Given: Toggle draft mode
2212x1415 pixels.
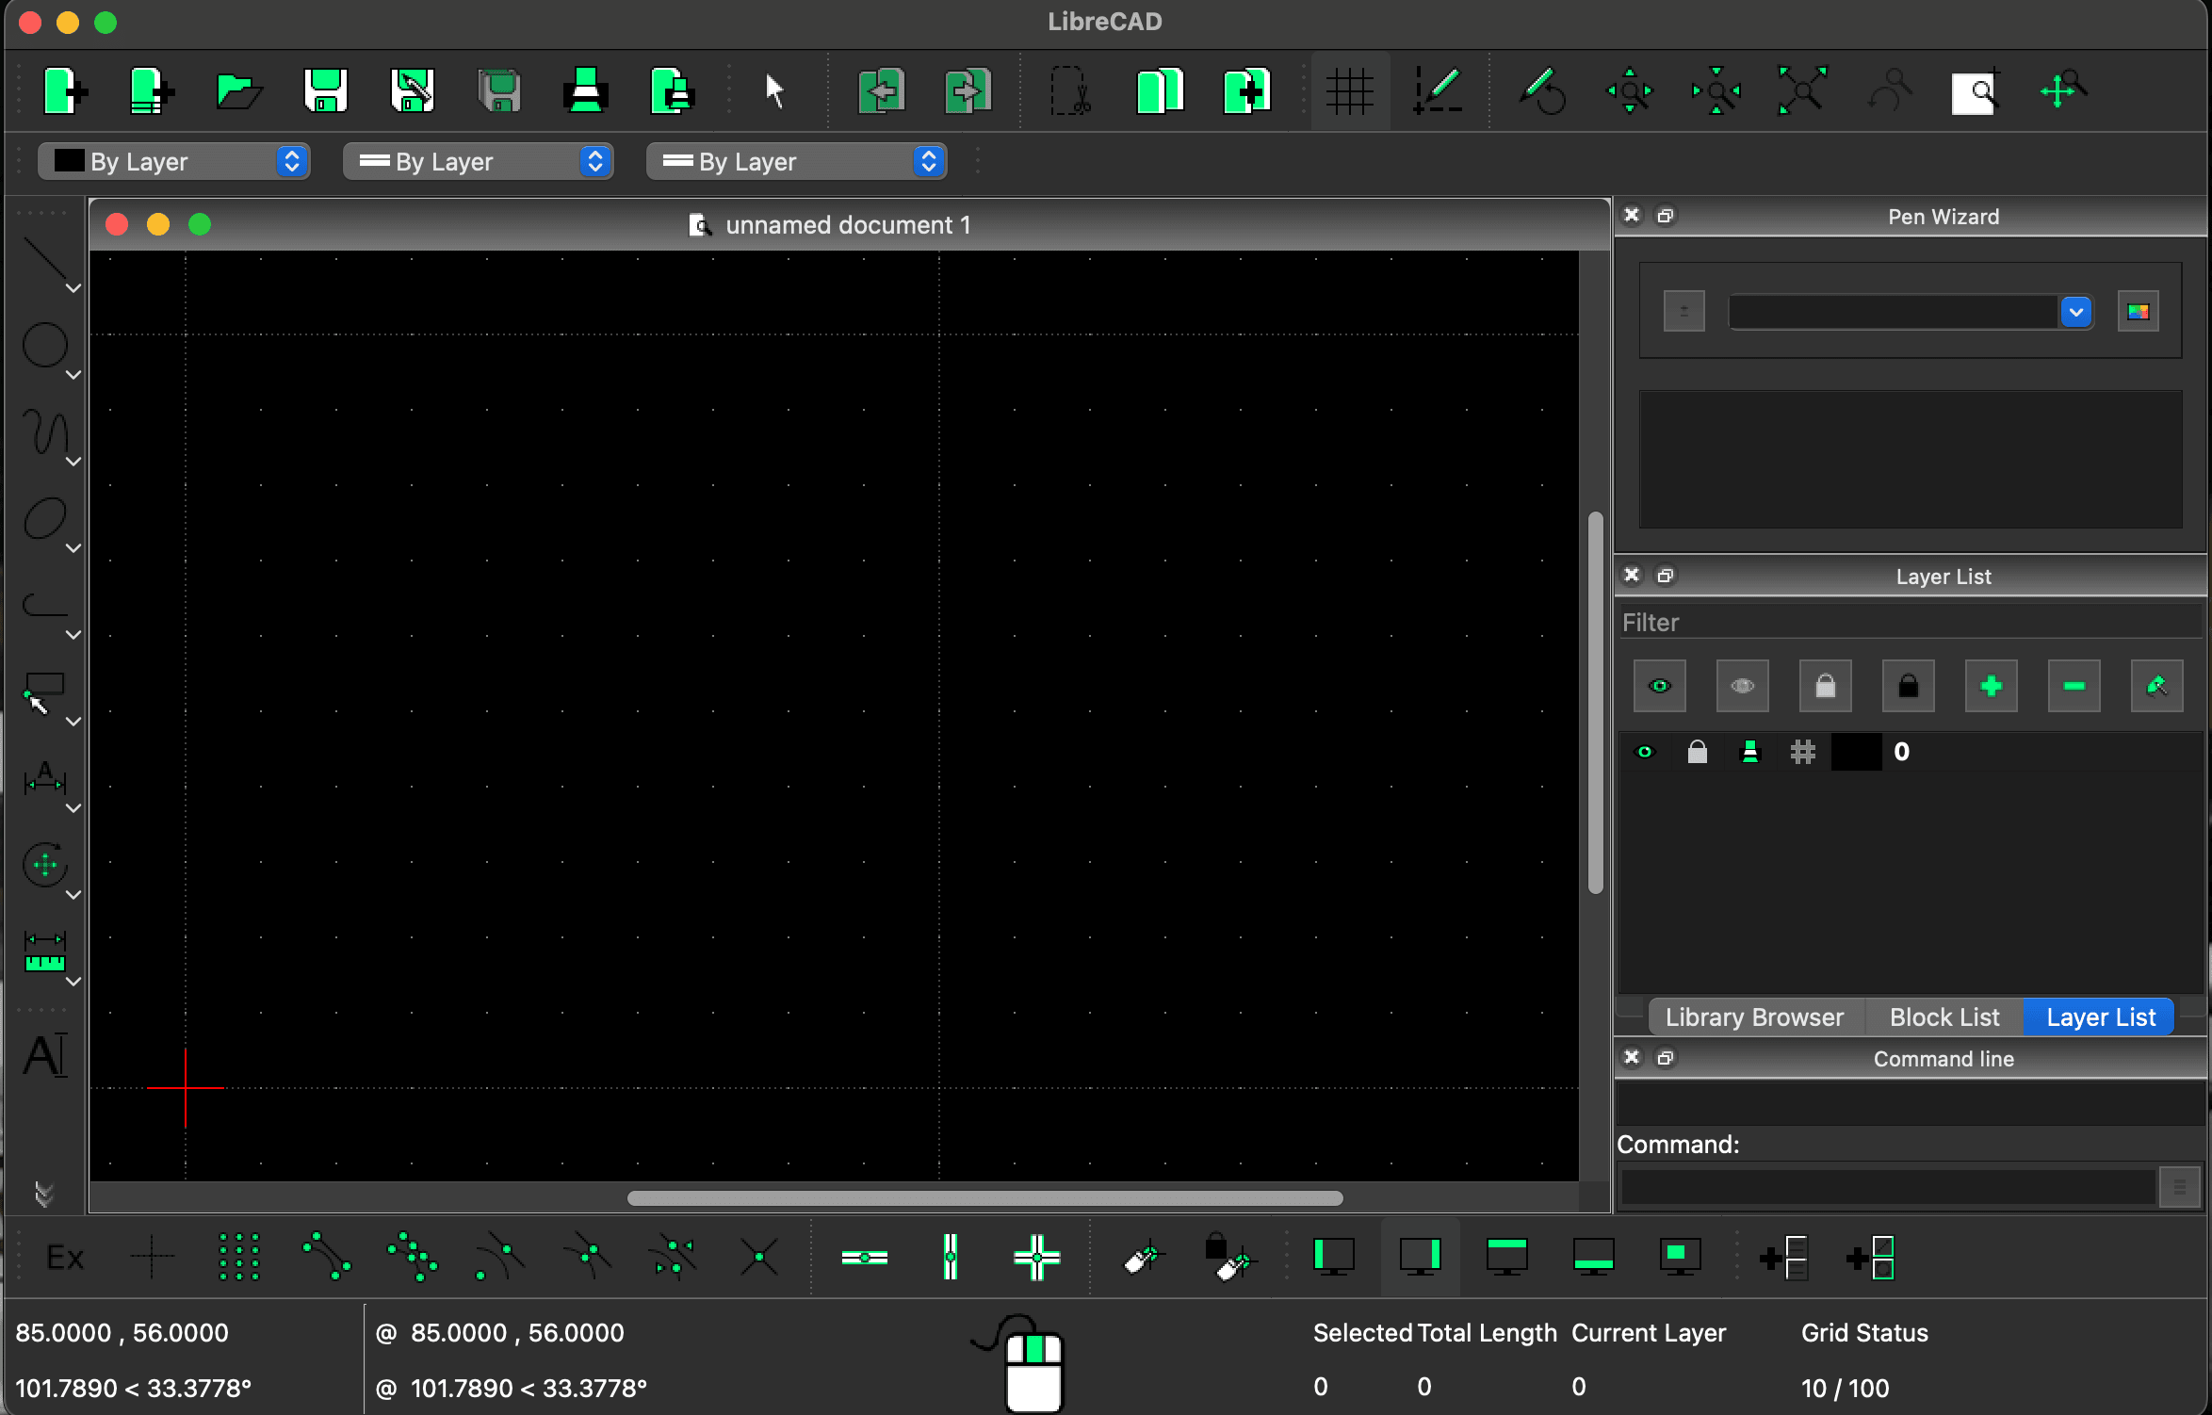Looking at the screenshot, I should tap(1438, 91).
